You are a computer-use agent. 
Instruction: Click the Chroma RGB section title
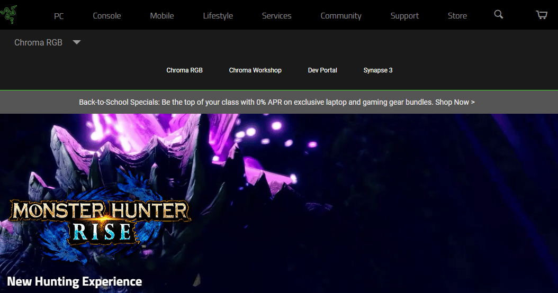click(x=39, y=42)
